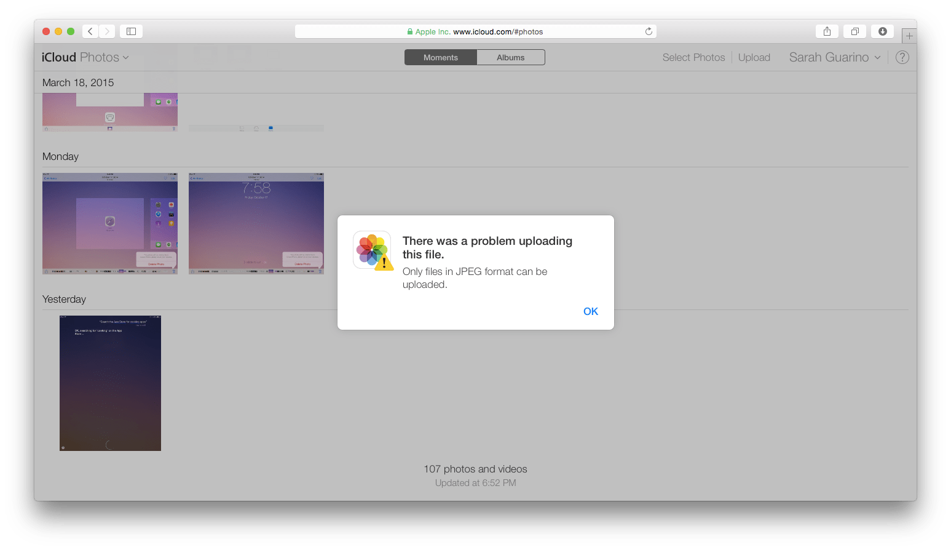Image resolution: width=951 pixels, height=550 pixels.
Task: Click Select Photos
Action: click(693, 57)
